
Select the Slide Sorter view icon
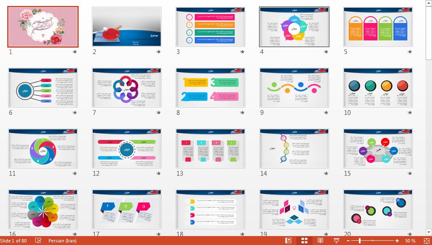304,241
